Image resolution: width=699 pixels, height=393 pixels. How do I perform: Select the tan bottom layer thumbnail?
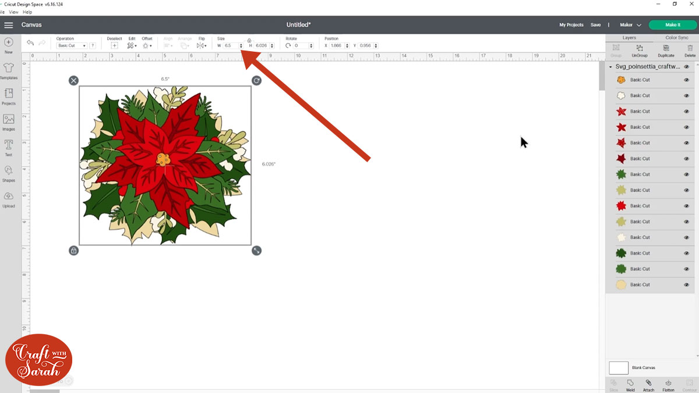pos(621,285)
